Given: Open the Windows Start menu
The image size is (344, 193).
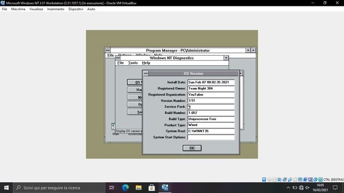Looking at the screenshot, I should click(6, 188).
